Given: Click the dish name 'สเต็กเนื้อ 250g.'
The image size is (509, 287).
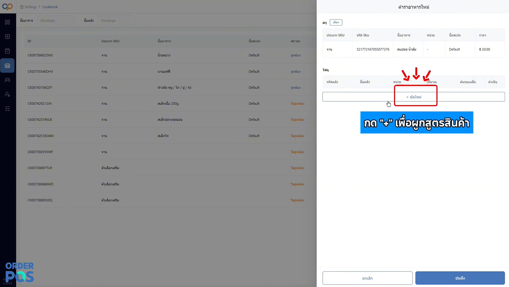Looking at the screenshot, I should coord(168,104).
